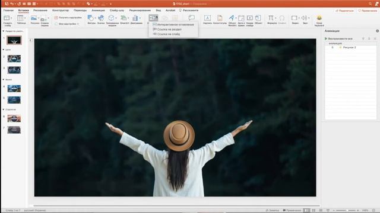Viewport: 380px width, 213px height.
Task: Click the Звук audio icon
Action: click(x=304, y=18)
